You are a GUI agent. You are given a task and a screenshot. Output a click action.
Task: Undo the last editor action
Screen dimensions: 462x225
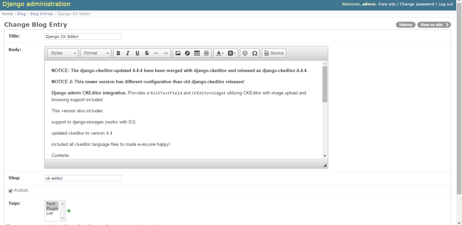click(156, 53)
